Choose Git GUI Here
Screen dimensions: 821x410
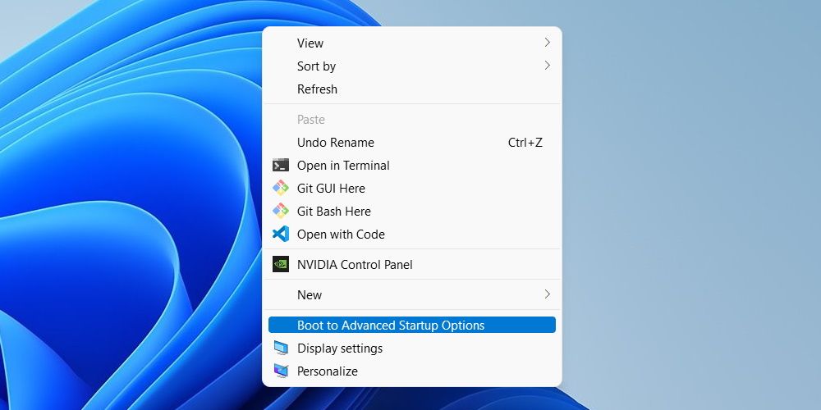click(x=412, y=189)
